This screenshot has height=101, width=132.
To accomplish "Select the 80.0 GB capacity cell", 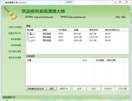I will tap(77, 34).
